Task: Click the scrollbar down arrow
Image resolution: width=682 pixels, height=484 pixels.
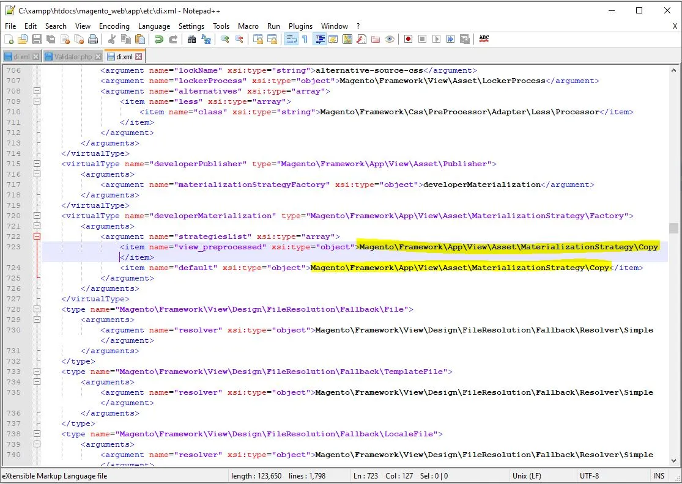Action: (673, 461)
